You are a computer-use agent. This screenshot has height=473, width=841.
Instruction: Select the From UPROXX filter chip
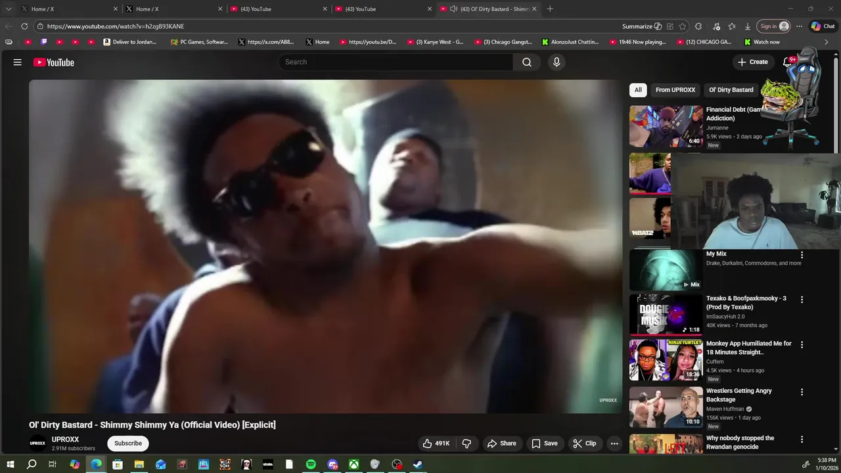pyautogui.click(x=675, y=90)
